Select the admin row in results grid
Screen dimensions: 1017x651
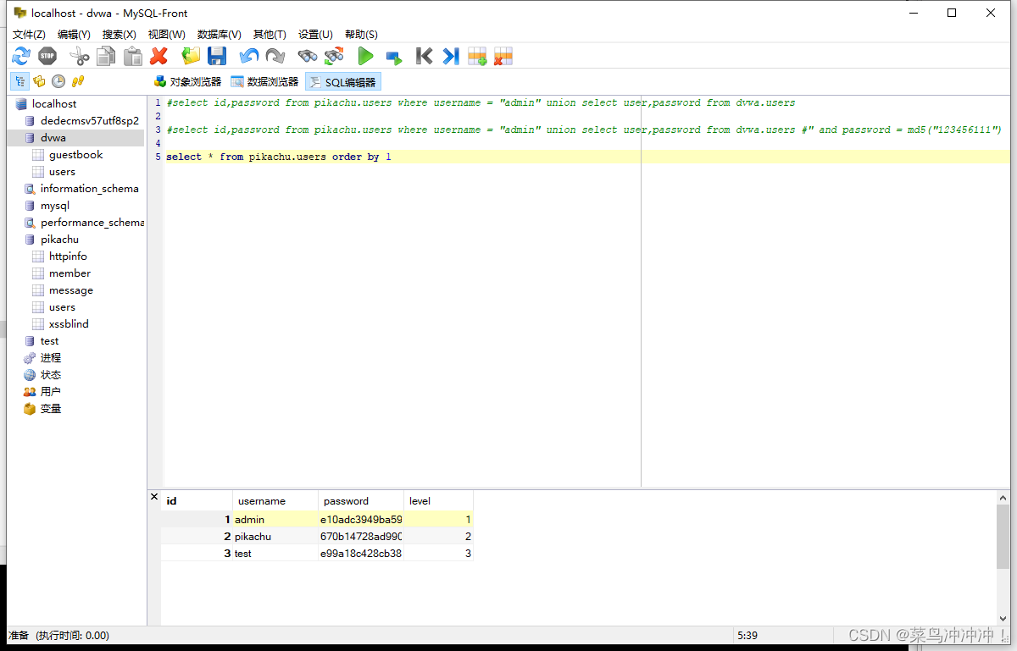(x=249, y=519)
